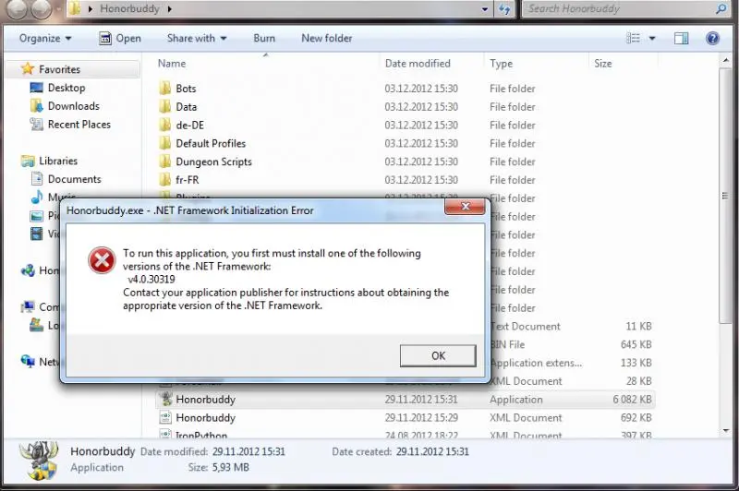The image size is (739, 491).
Task: Click the search magnifier icon
Action: click(721, 8)
